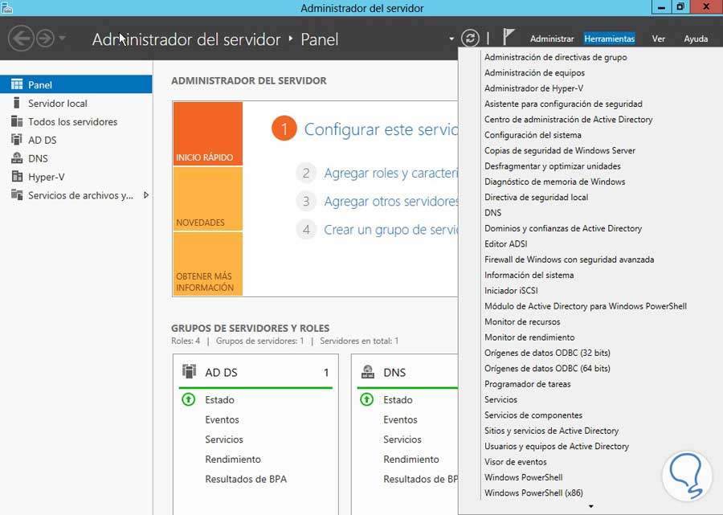Open Eventos in AD DS tile
Screen dimensions: 723x515
coord(222,419)
